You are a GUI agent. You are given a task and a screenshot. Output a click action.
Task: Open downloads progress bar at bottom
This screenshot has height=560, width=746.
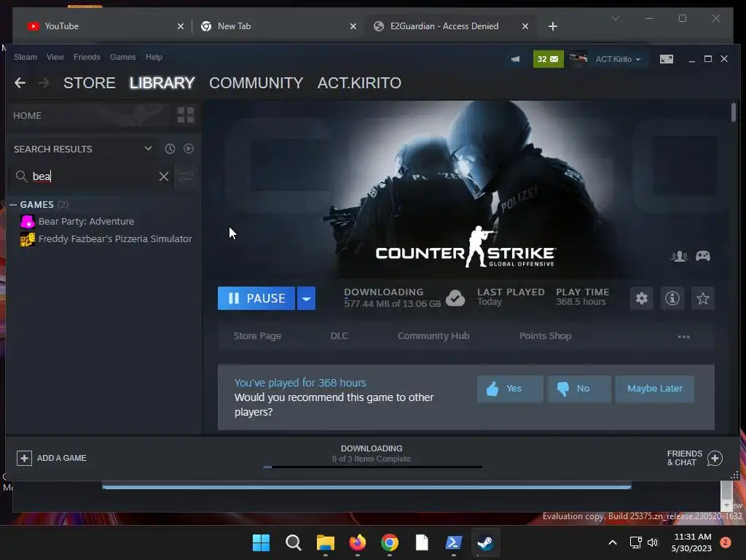point(372,467)
